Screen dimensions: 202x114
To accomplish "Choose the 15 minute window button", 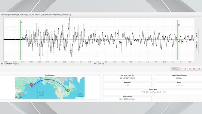I will click(x=185, y=69).
